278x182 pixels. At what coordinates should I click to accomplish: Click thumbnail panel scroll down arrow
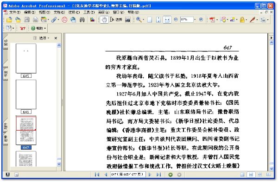(x=59, y=164)
